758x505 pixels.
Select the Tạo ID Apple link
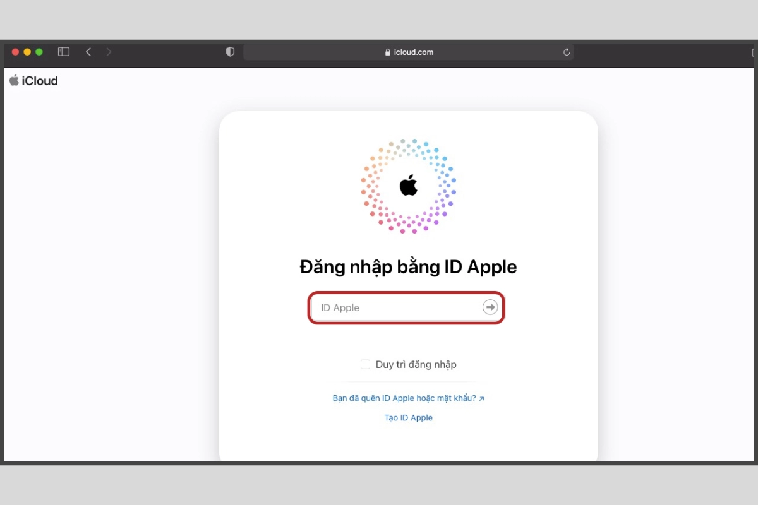tap(408, 417)
